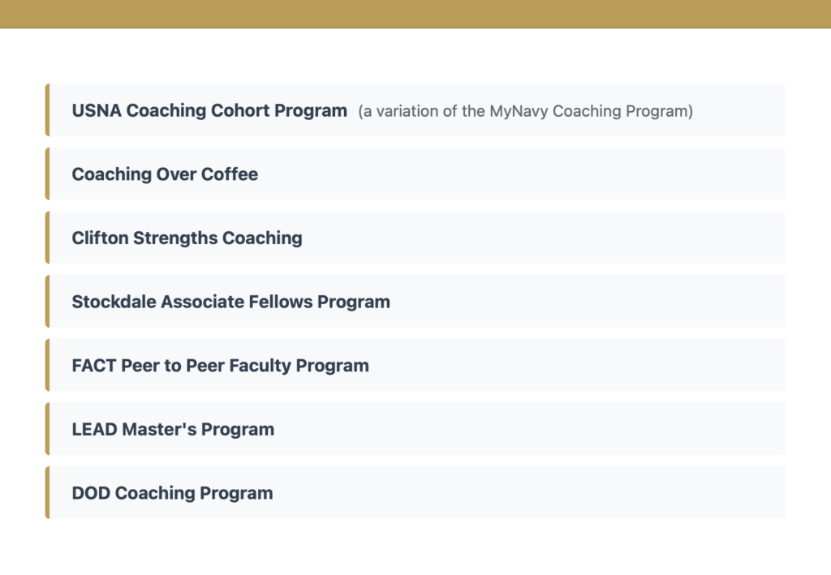Open Clifton Strengths Coaching entry

point(187,238)
